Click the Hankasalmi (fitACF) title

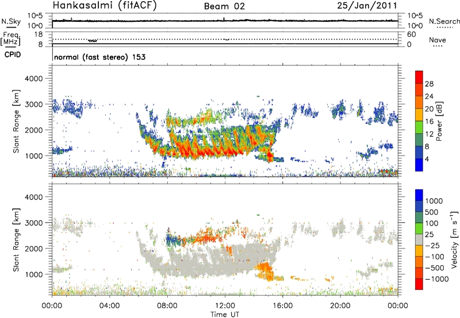pyautogui.click(x=105, y=5)
